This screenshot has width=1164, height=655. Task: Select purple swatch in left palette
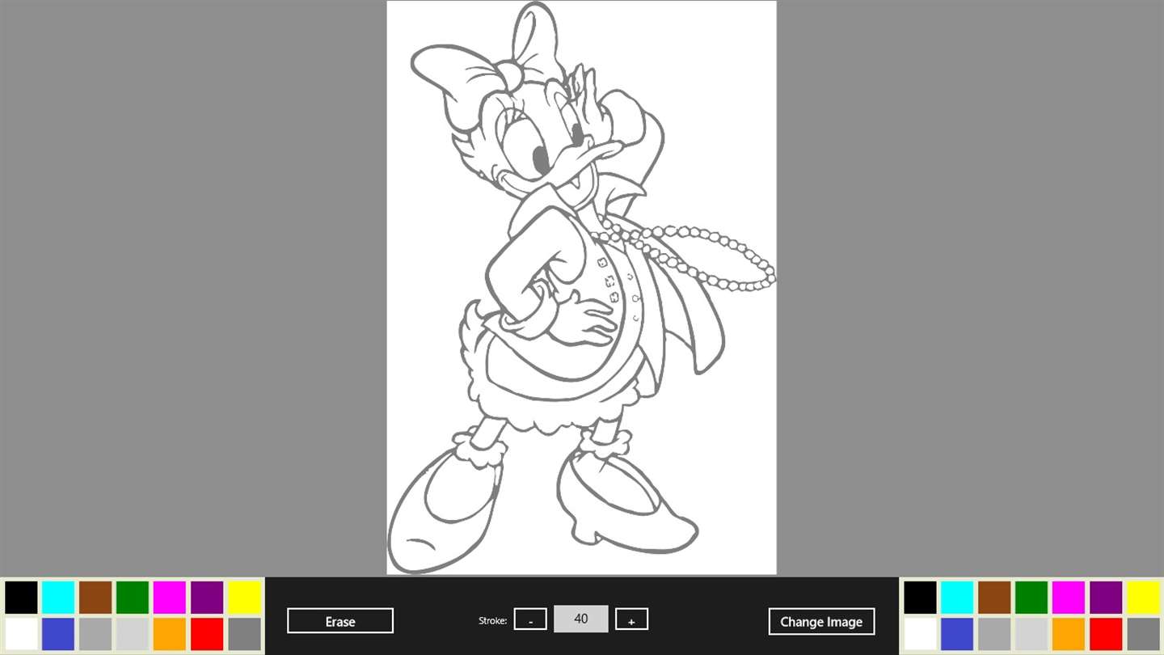[x=207, y=598]
